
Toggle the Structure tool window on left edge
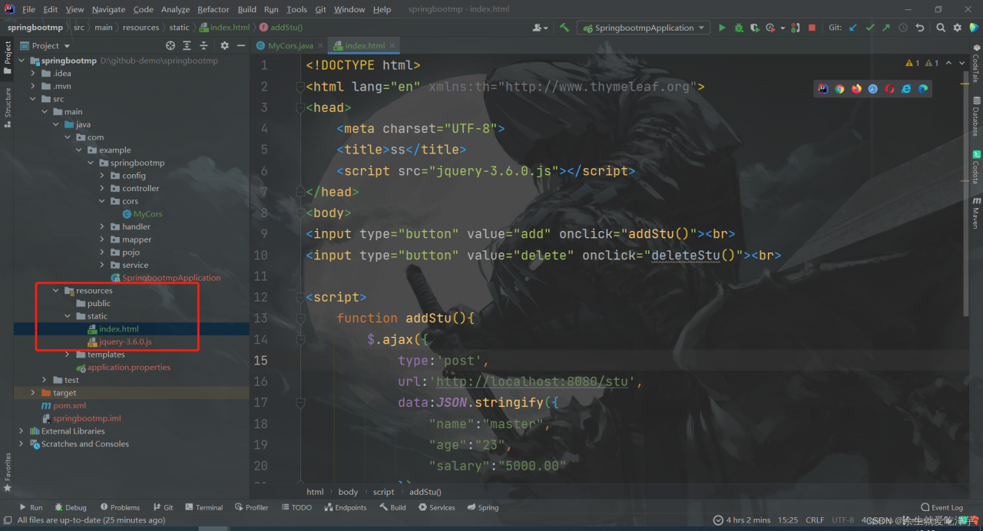click(x=8, y=106)
